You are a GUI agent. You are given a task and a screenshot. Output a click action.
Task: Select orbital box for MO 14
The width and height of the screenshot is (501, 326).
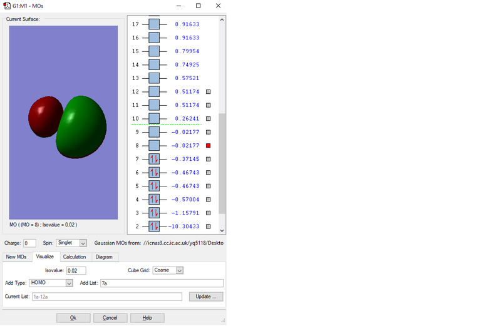154,64
